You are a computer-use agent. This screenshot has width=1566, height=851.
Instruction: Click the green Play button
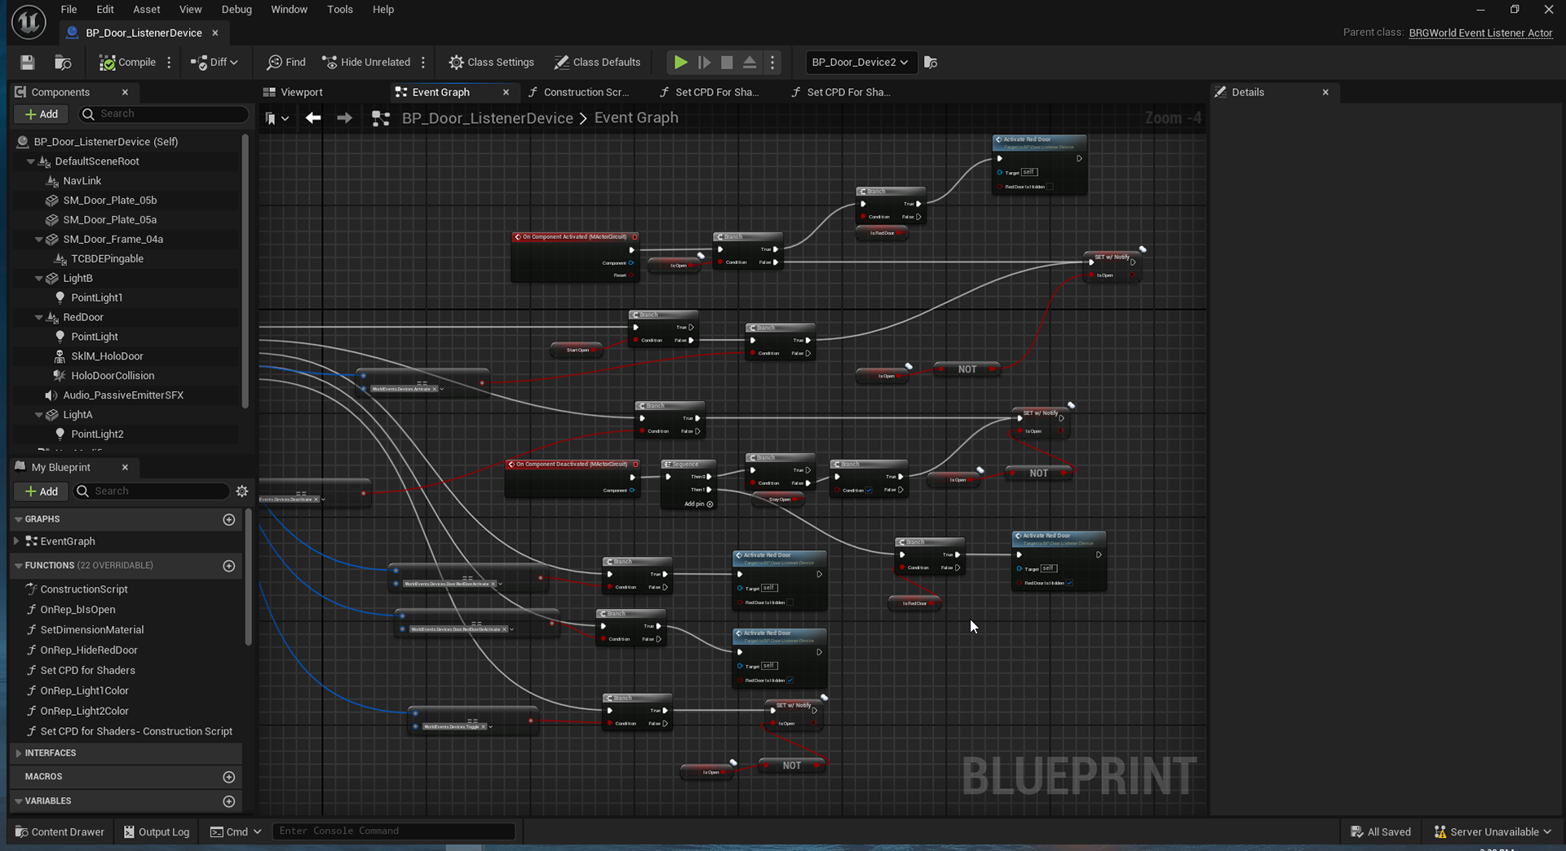[680, 63]
